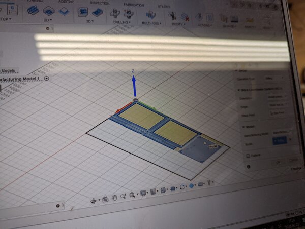Expand the MULTI-AXIS dropdown
This screenshot has width=305, height=229.
[151, 23]
